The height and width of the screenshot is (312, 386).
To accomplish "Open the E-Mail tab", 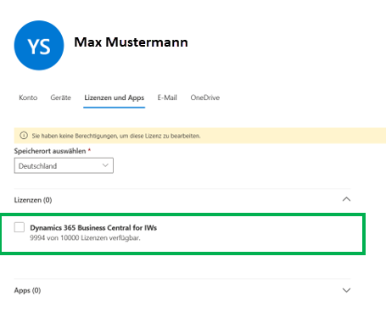I will point(167,97).
